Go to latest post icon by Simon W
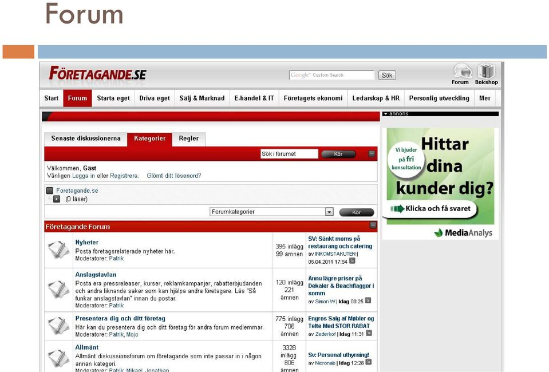Screen dimensions: 549x372 [x=368, y=300]
